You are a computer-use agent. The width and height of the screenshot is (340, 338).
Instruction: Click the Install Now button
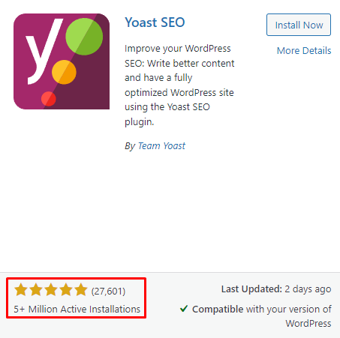(x=299, y=25)
